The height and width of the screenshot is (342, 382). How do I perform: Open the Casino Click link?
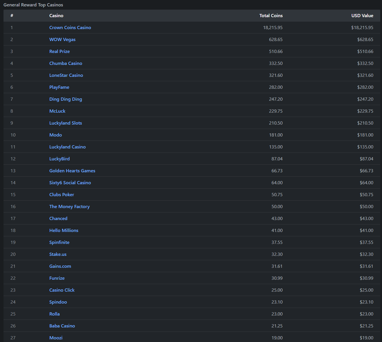tap(62, 290)
